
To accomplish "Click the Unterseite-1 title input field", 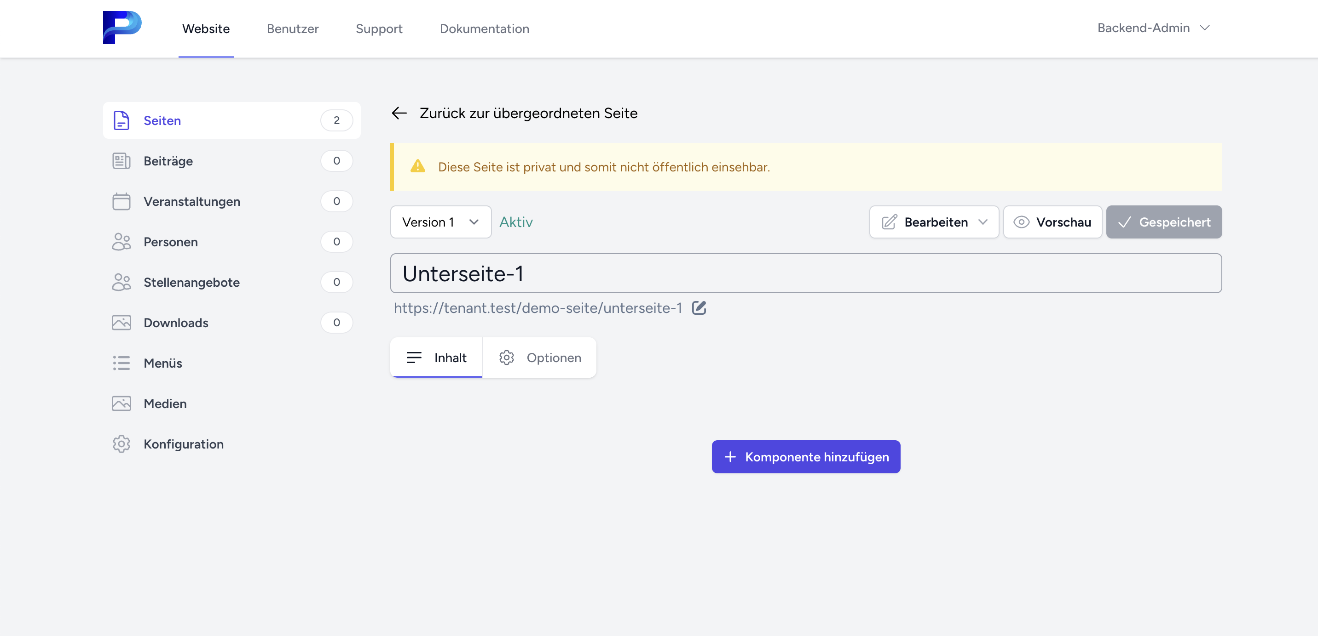I will [x=805, y=273].
